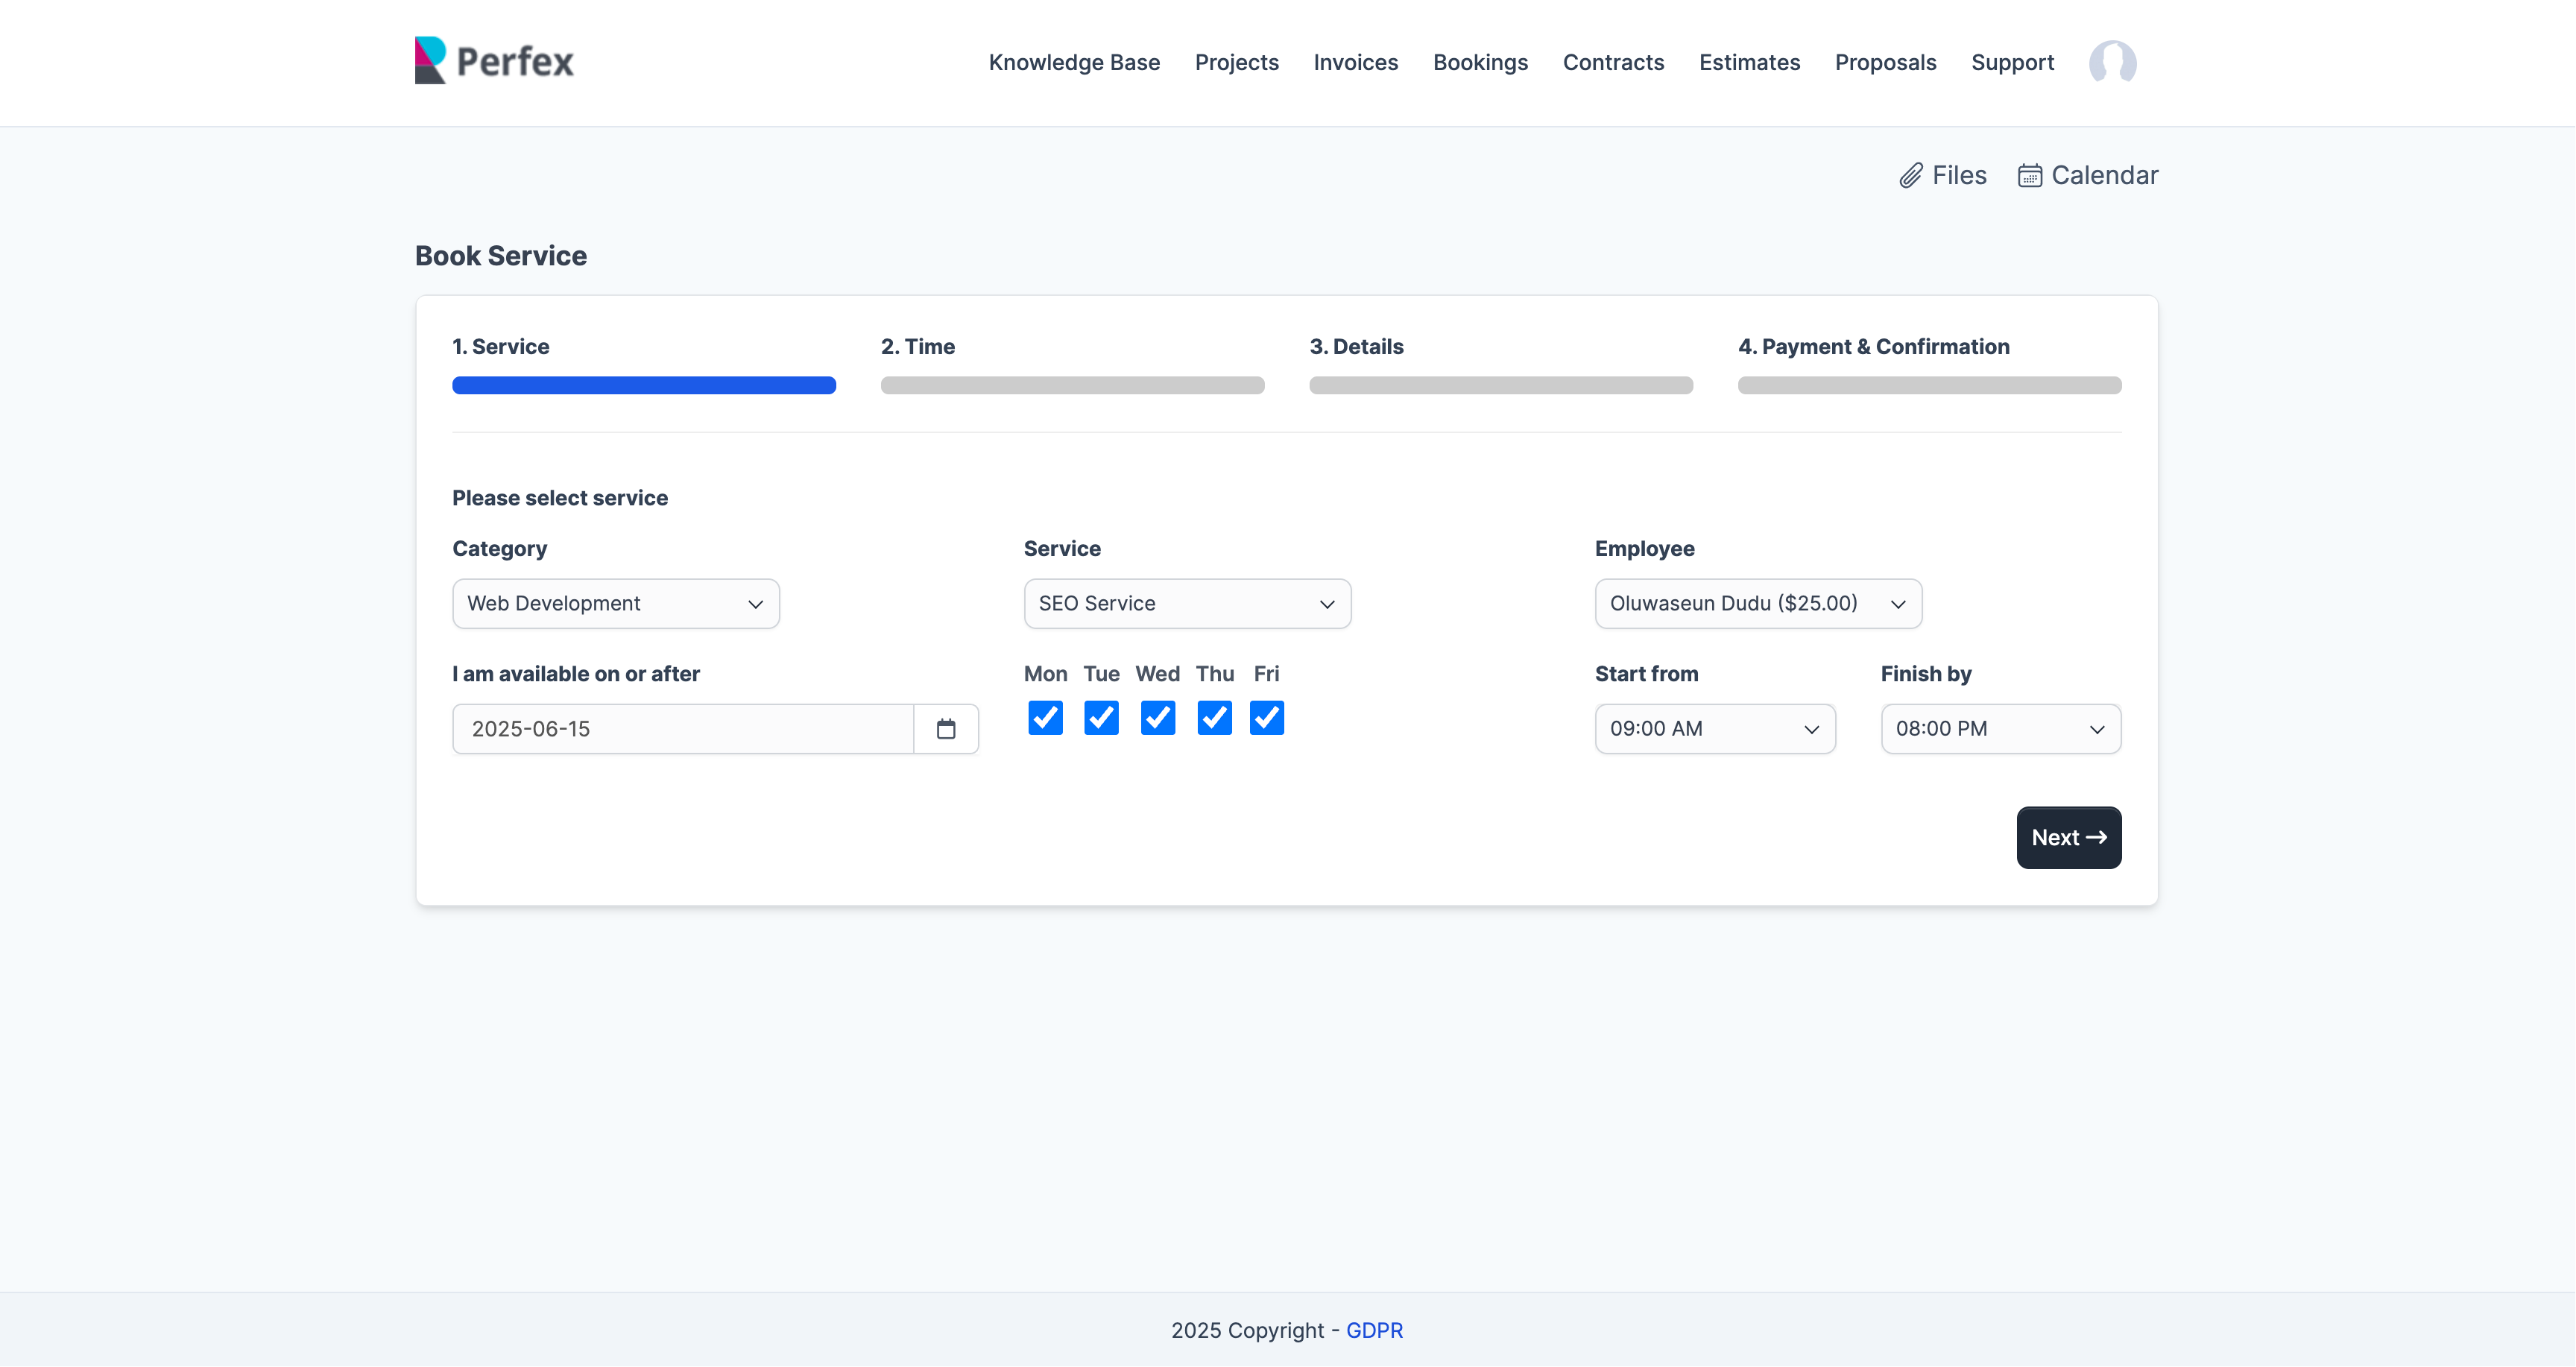Open the Service dropdown
Viewport: 2576px width, 1367px height.
[x=1186, y=604]
